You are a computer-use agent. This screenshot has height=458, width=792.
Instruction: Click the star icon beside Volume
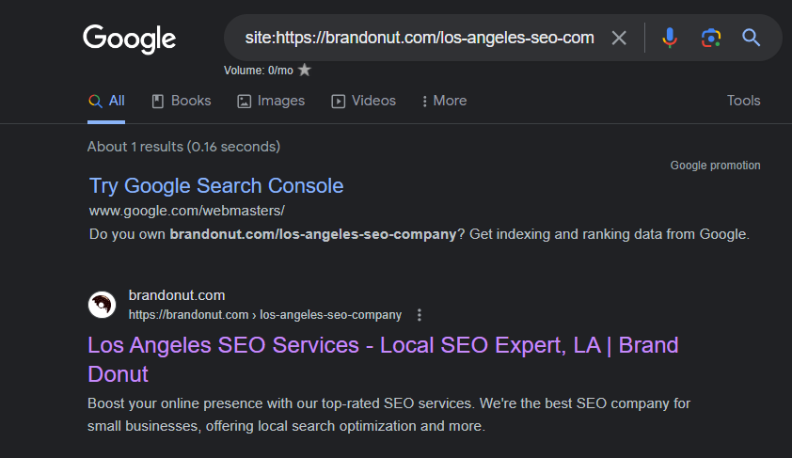(304, 70)
